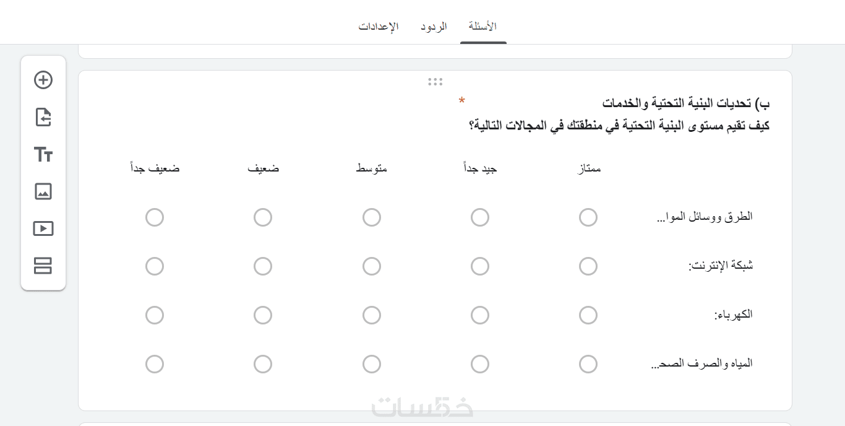Viewport: 845px width, 426px height.
Task: Click the ممتاز column header
Action: coord(588,168)
